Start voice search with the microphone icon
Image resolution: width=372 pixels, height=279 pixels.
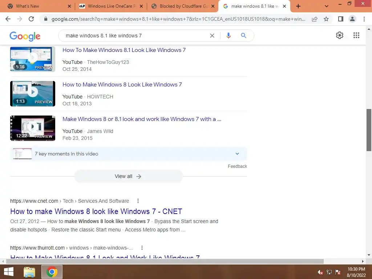[229, 36]
